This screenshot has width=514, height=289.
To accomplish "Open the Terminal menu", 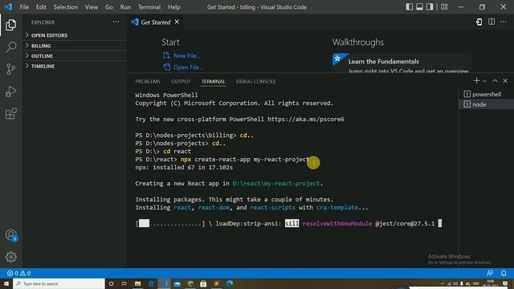I will [x=149, y=7].
